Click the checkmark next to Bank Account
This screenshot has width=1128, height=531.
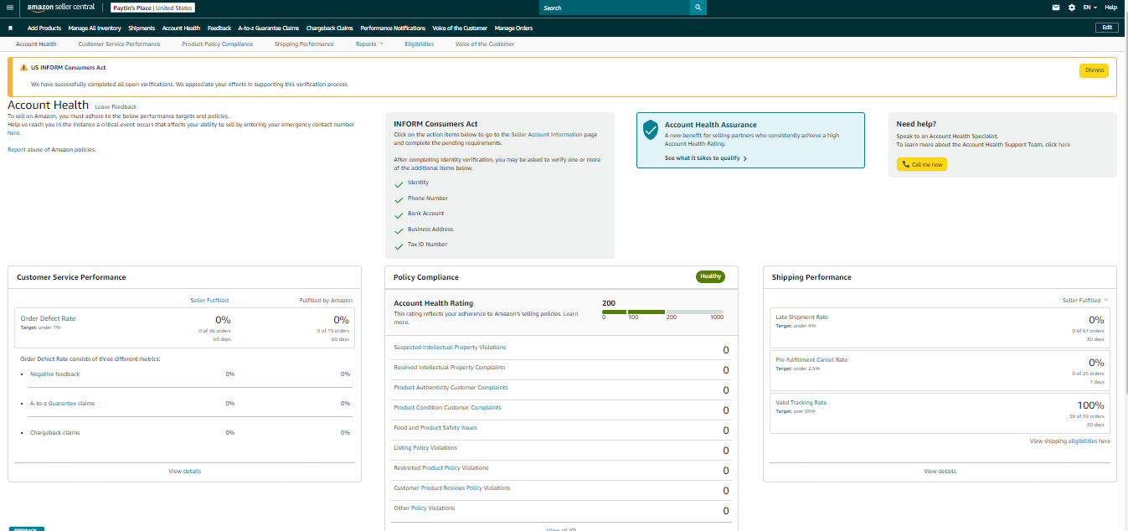[399, 214]
